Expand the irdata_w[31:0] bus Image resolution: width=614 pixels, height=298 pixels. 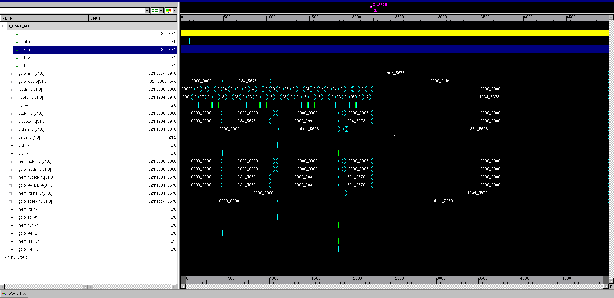[x=10, y=98]
